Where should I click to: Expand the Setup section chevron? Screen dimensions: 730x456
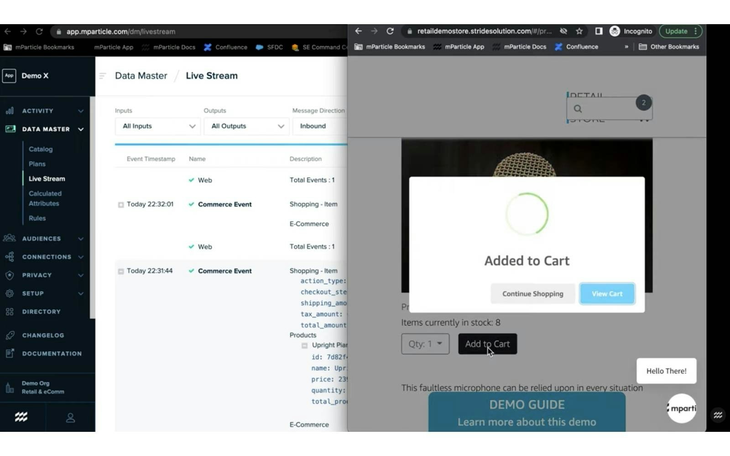[x=81, y=293]
